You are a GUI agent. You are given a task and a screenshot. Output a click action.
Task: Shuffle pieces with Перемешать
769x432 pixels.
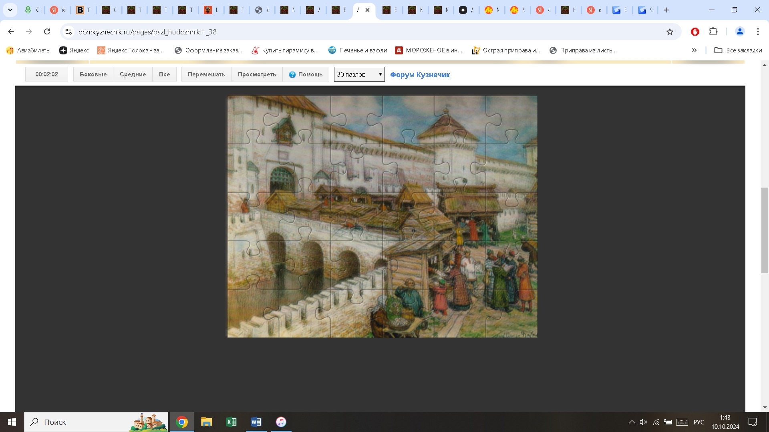tap(206, 74)
